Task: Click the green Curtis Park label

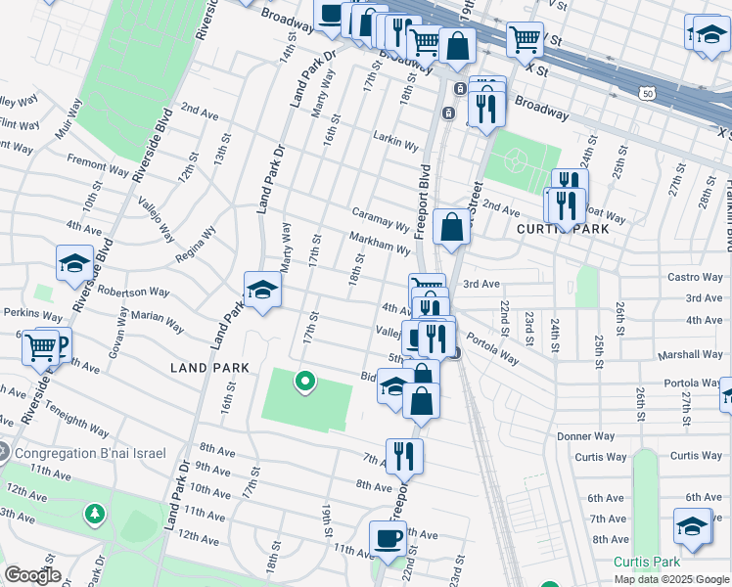Action: (x=646, y=563)
